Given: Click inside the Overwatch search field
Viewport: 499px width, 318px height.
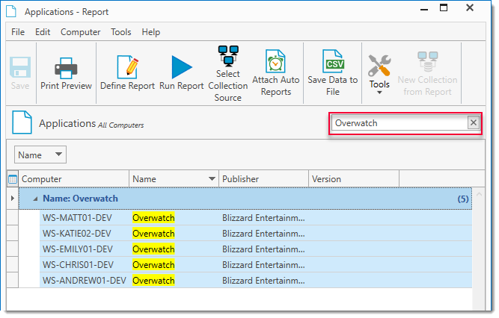Looking at the screenshot, I should coord(399,123).
